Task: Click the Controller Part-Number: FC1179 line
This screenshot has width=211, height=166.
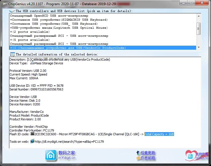Action: (x=32, y=130)
